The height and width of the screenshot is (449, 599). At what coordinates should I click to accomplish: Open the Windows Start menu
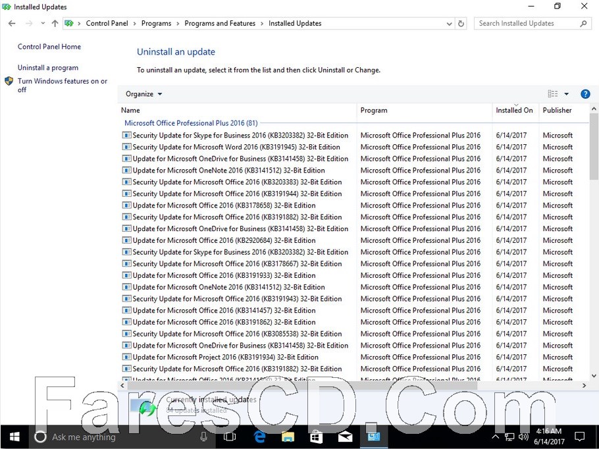[14, 436]
